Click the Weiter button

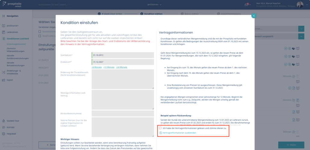(291, 145)
